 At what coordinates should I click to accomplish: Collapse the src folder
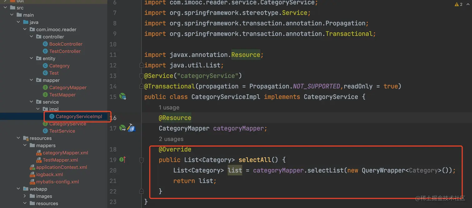[5, 8]
